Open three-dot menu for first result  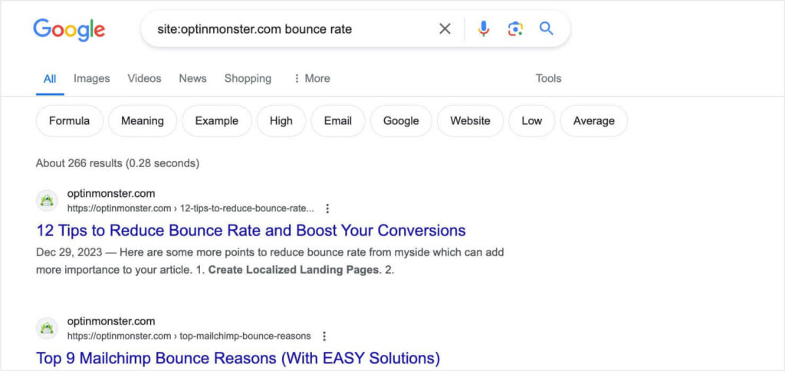327,208
